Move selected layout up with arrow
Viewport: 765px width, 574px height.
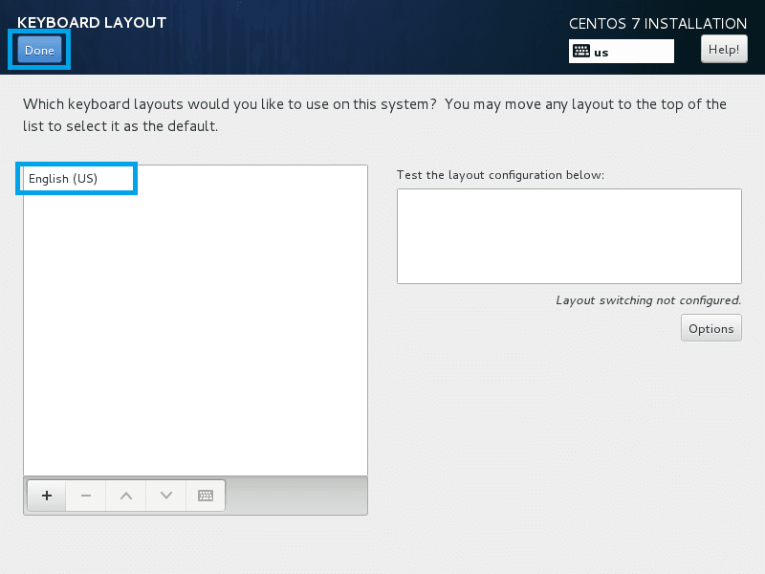coord(126,496)
